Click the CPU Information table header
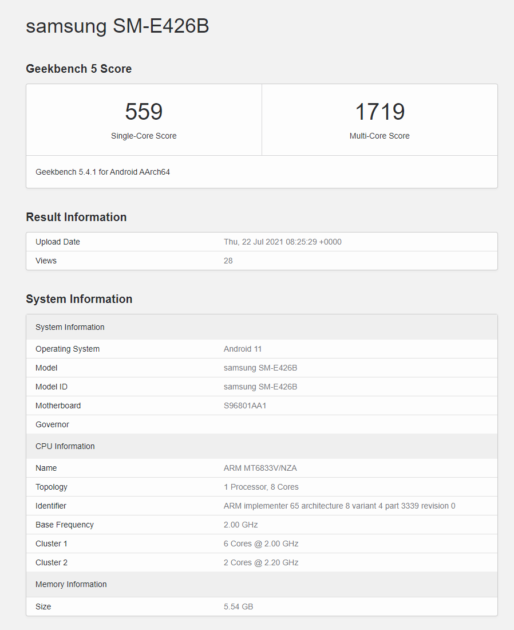514x630 pixels. (x=65, y=446)
